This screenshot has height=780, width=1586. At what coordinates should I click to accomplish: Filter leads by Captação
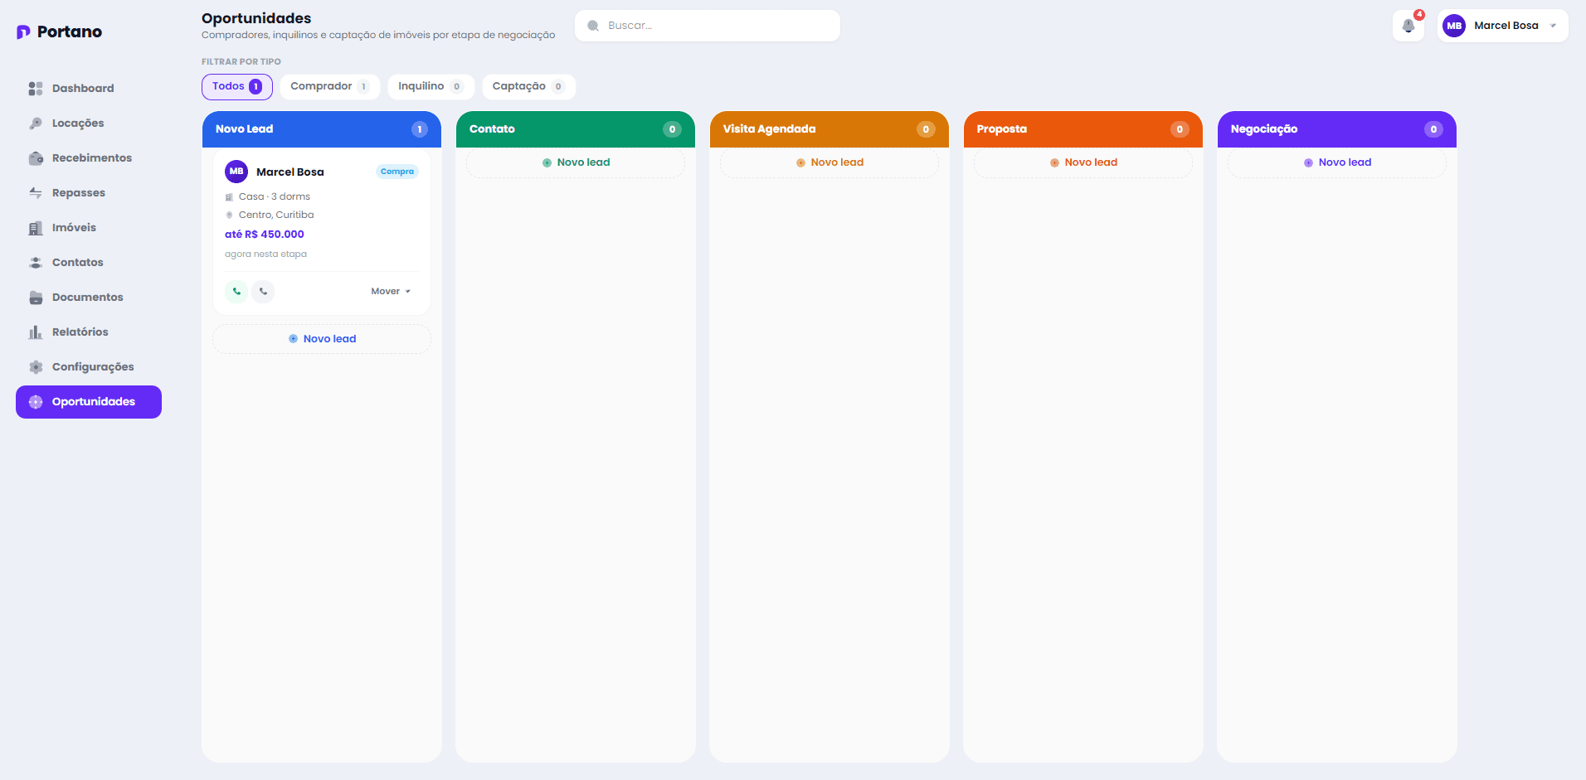click(529, 87)
